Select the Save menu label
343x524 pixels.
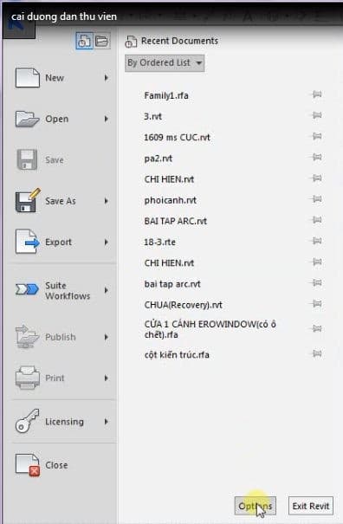55,160
